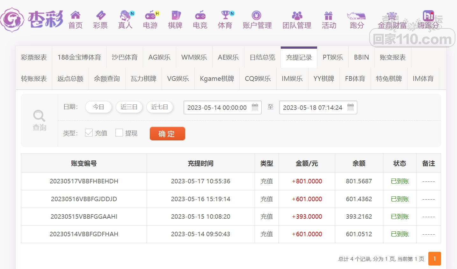Select the 近七日 date range option
Viewport: 457px width, 269px height.
(159, 107)
